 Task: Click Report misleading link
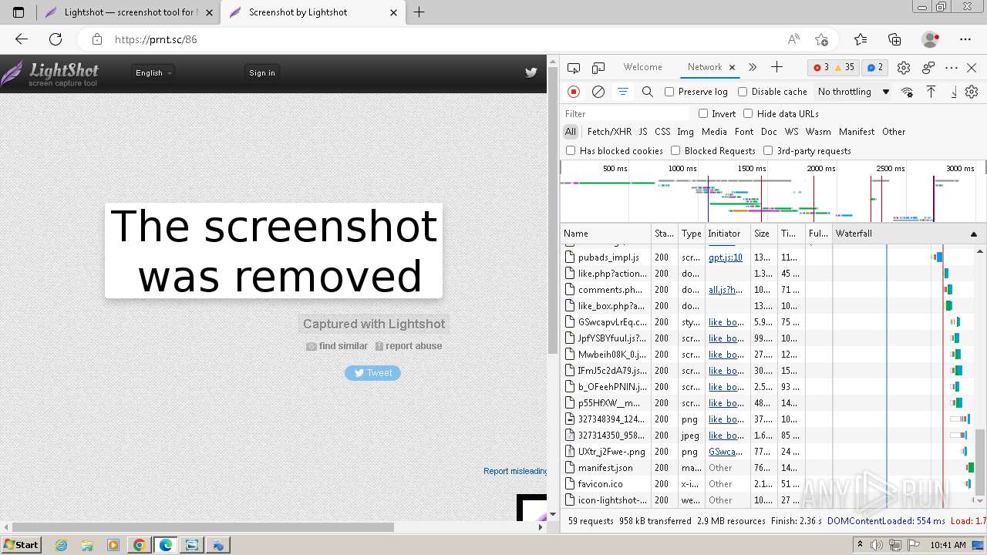tap(515, 471)
